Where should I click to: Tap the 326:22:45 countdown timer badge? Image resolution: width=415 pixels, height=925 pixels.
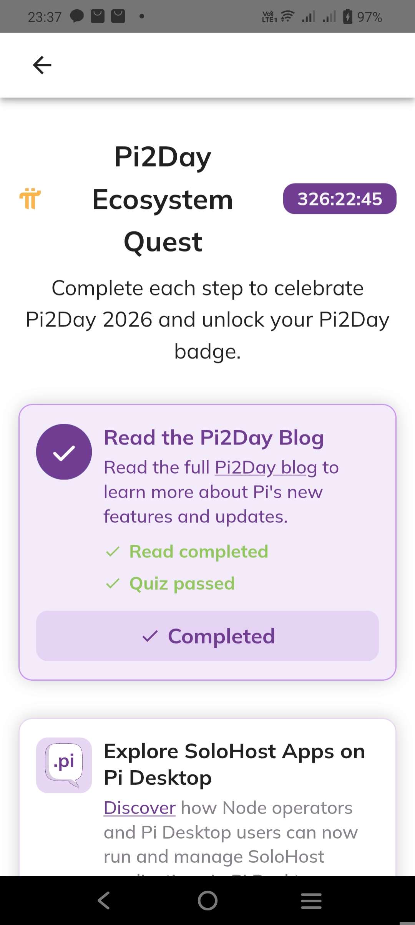(x=340, y=199)
